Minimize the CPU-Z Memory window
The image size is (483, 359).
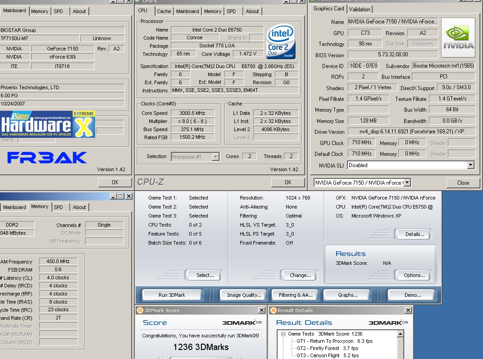click(x=114, y=196)
